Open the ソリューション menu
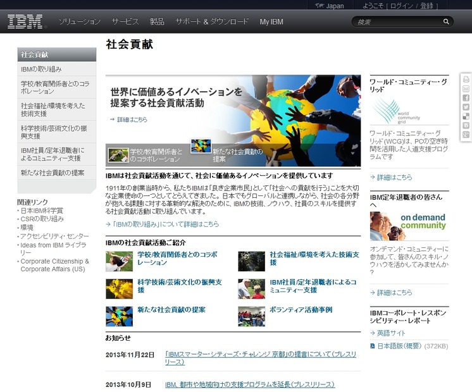Image resolution: width=472 pixels, height=392 pixels. point(80,21)
